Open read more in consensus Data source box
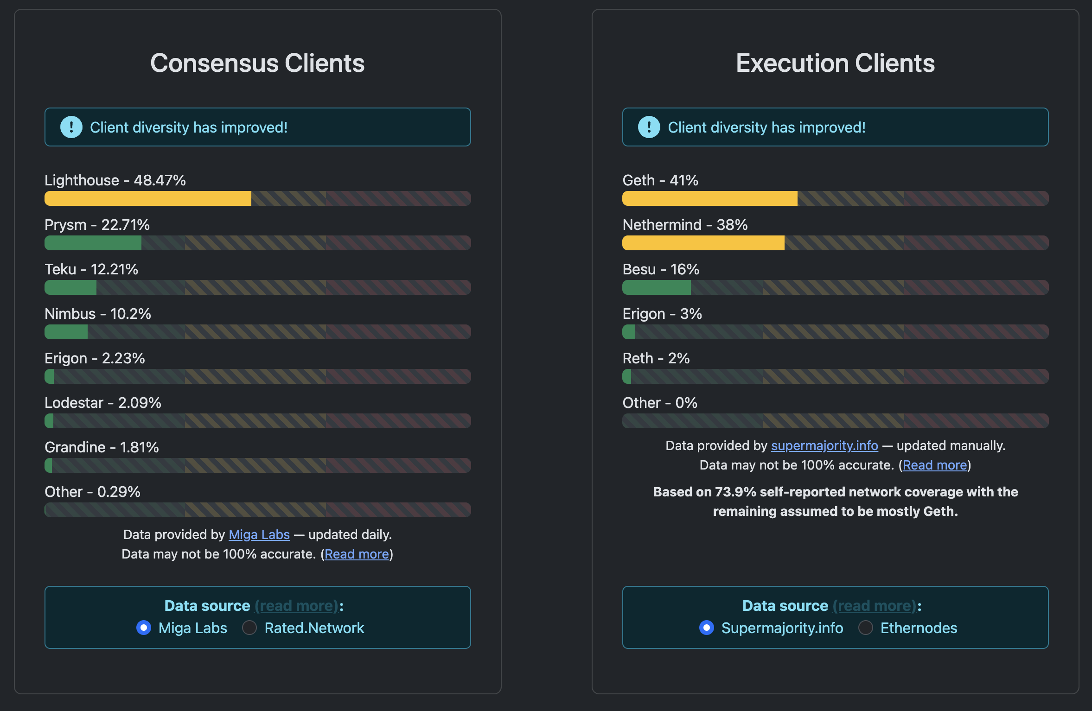1092x711 pixels. tap(297, 606)
